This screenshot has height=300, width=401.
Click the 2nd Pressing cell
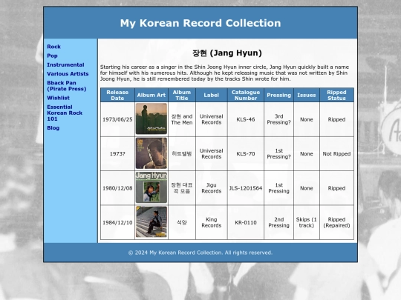[x=278, y=222]
